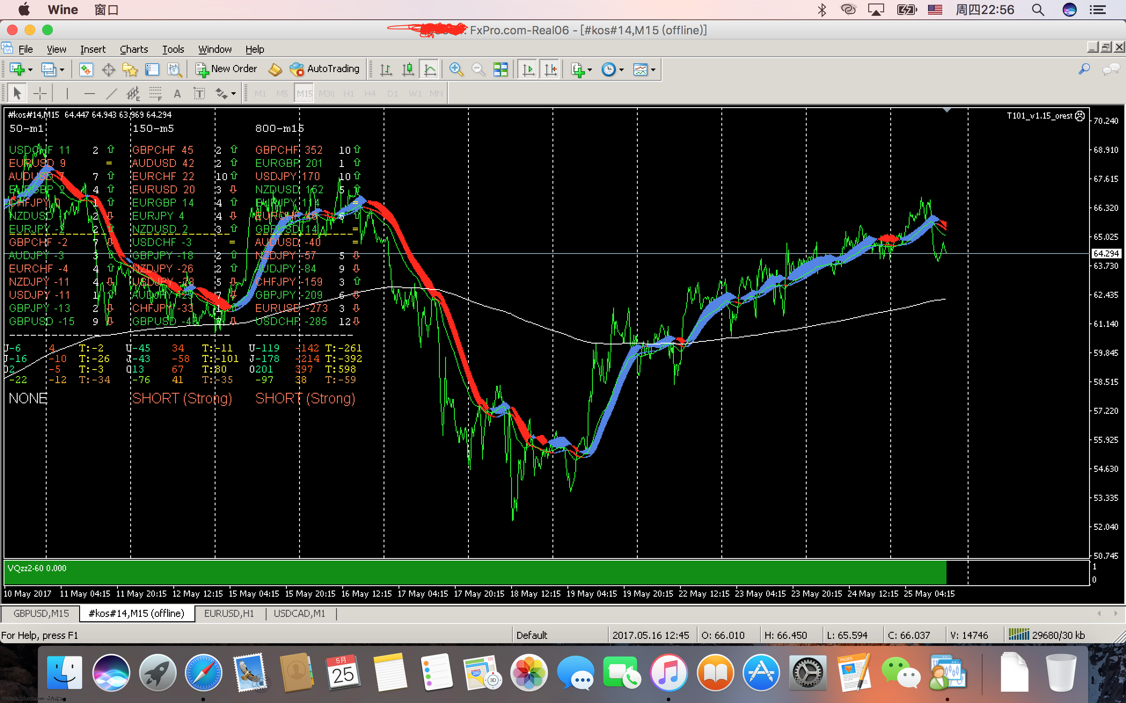Screen dimensions: 1126x703
Task: Zoom in the chart with magnifier plus
Action: click(456, 69)
